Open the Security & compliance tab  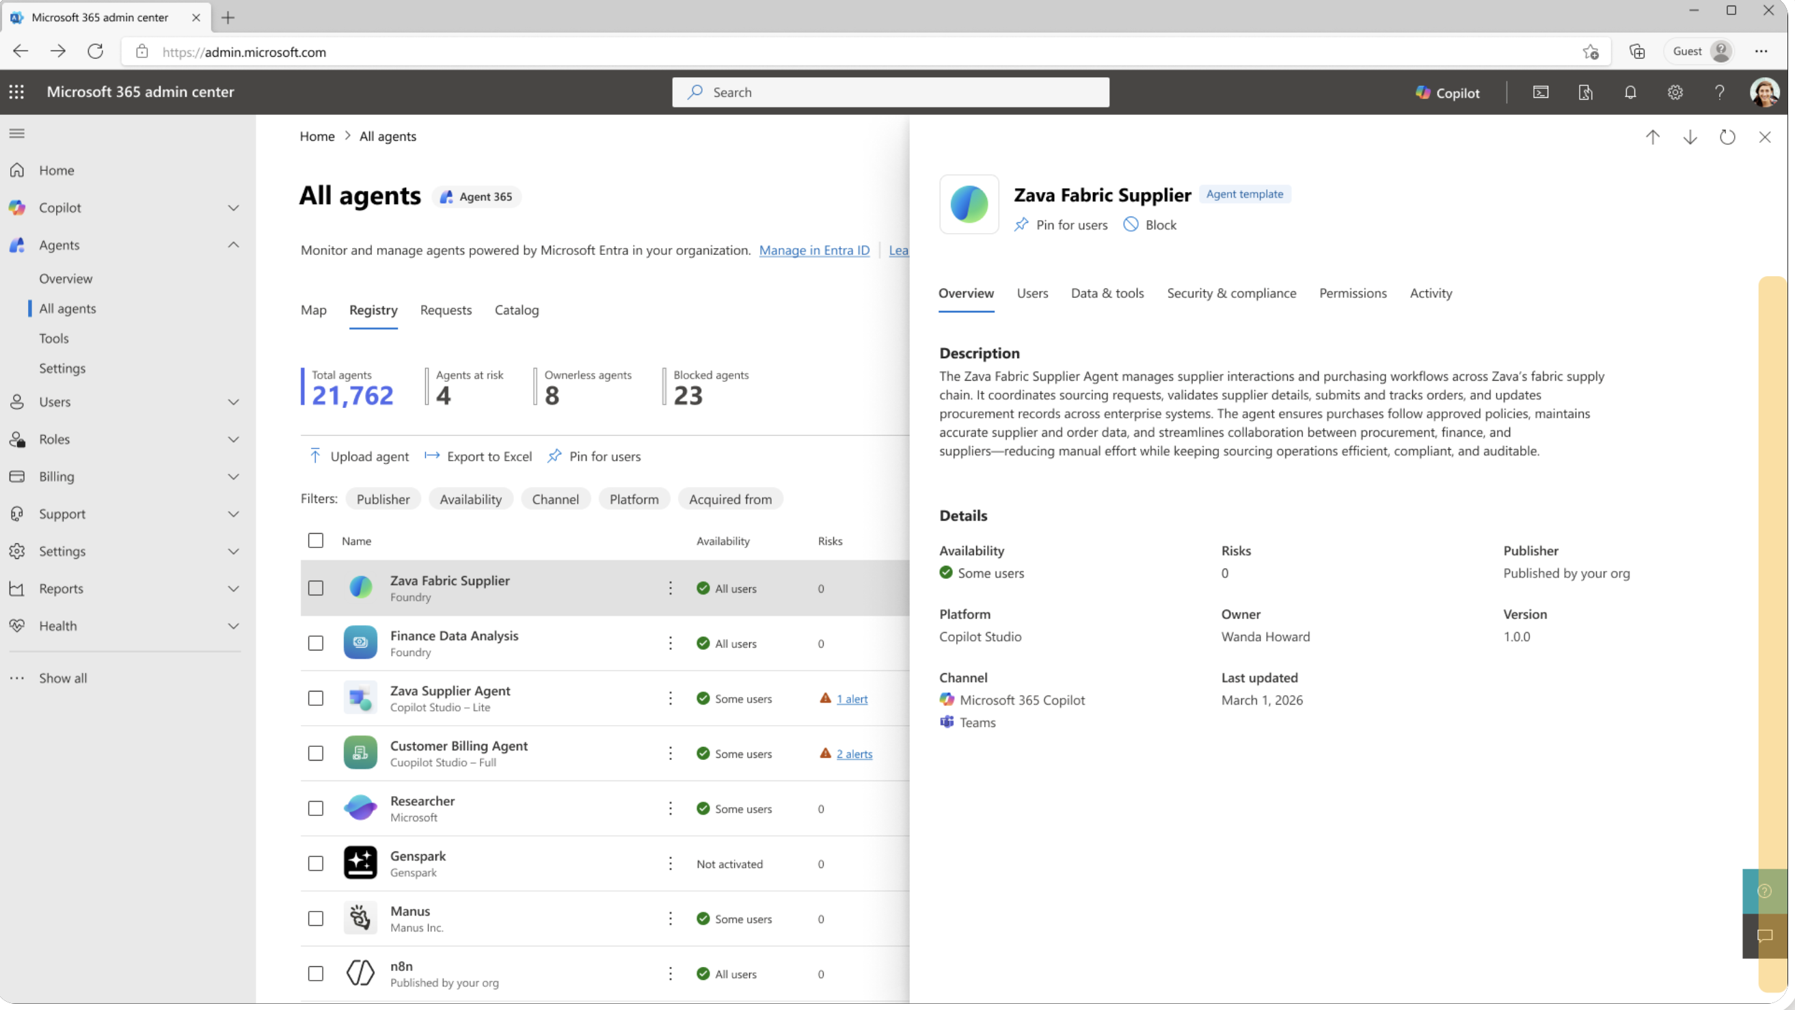coord(1231,293)
